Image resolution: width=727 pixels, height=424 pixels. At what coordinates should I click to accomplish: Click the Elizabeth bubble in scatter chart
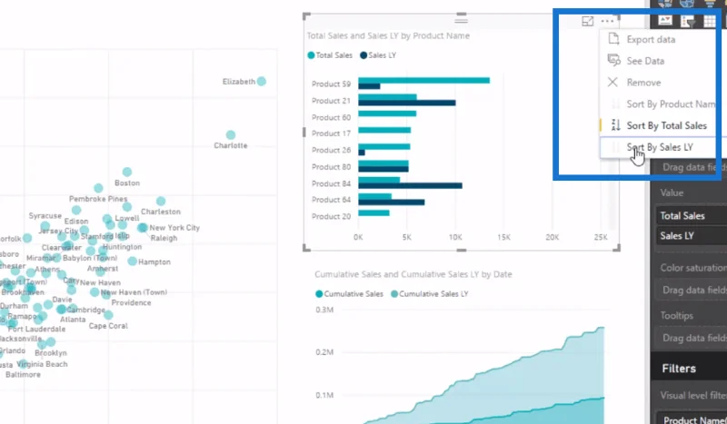tap(262, 81)
